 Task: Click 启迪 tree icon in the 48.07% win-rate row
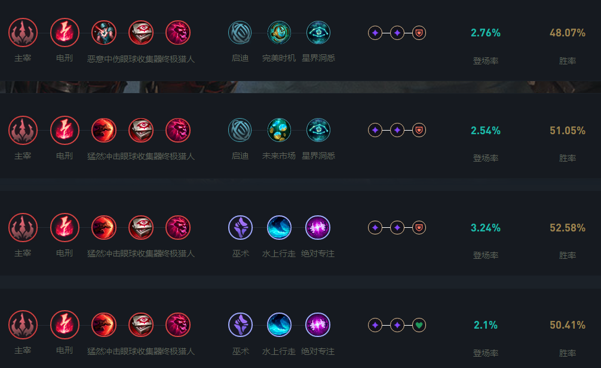[x=240, y=33]
